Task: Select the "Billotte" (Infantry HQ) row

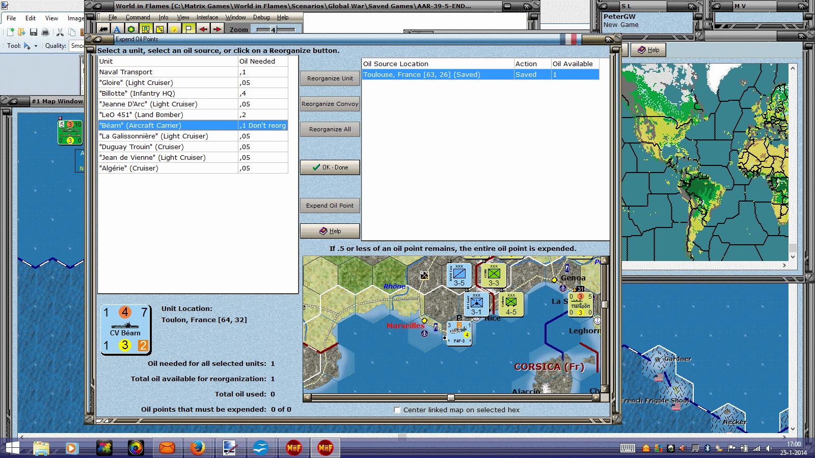Action: tap(193, 93)
